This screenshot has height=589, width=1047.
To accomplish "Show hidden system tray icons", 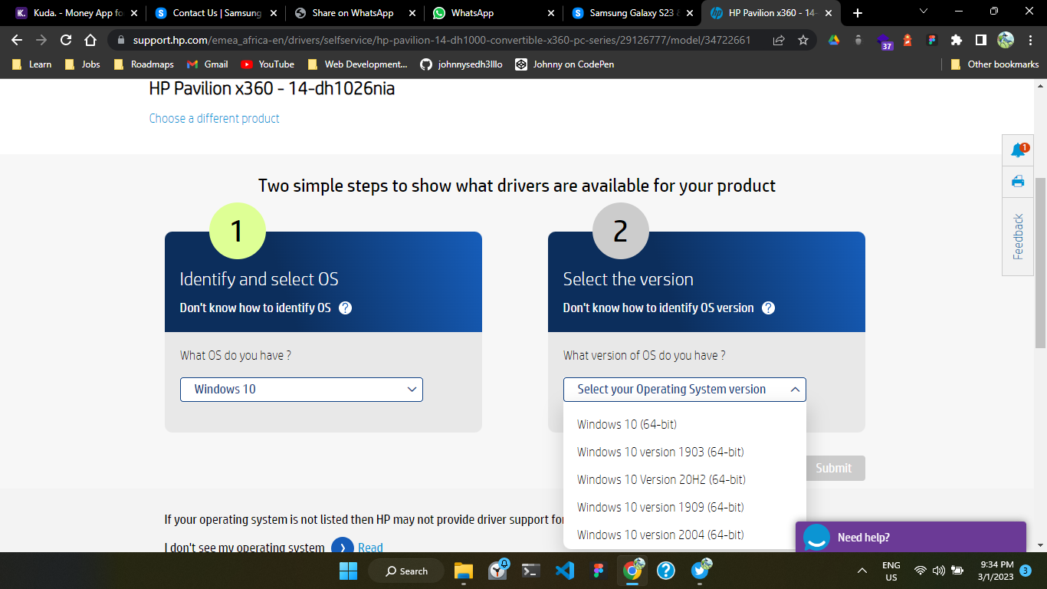I will (x=862, y=571).
